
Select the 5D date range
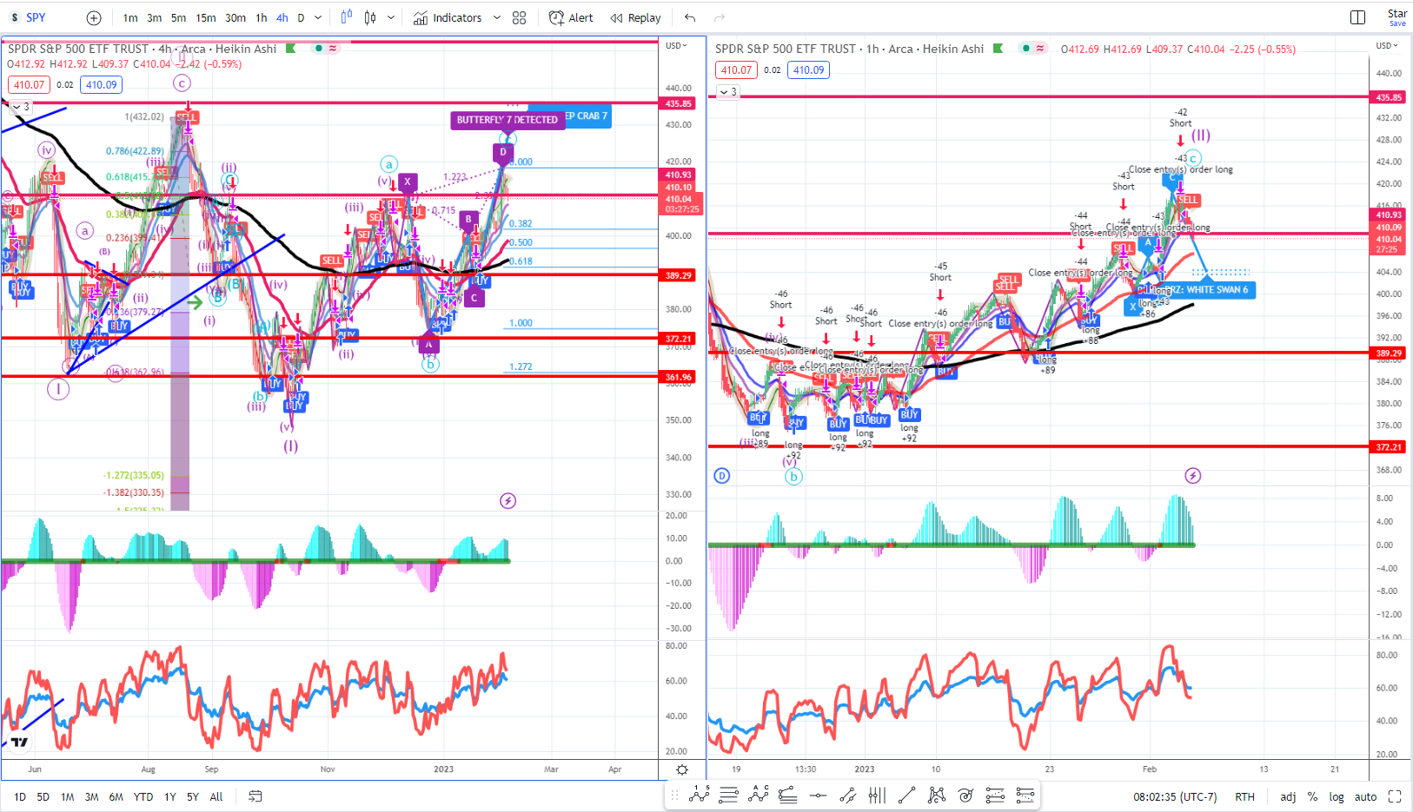43,796
